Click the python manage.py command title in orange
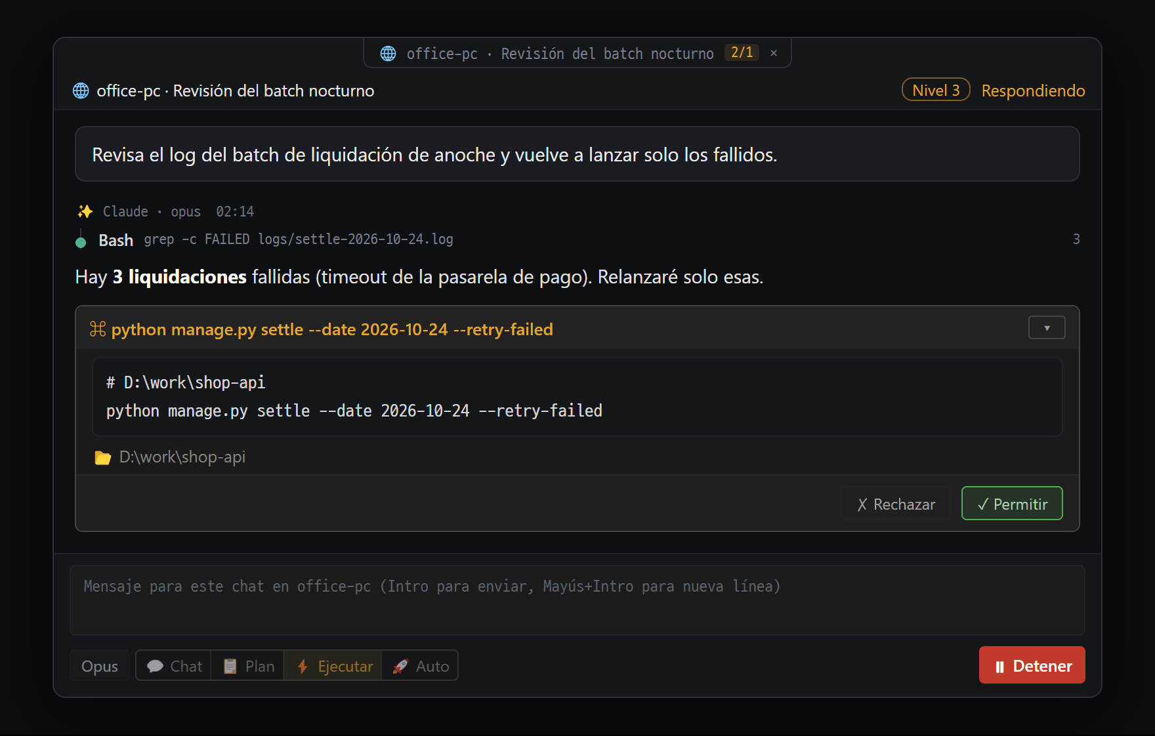Viewport: 1155px width, 736px height. coord(332,329)
